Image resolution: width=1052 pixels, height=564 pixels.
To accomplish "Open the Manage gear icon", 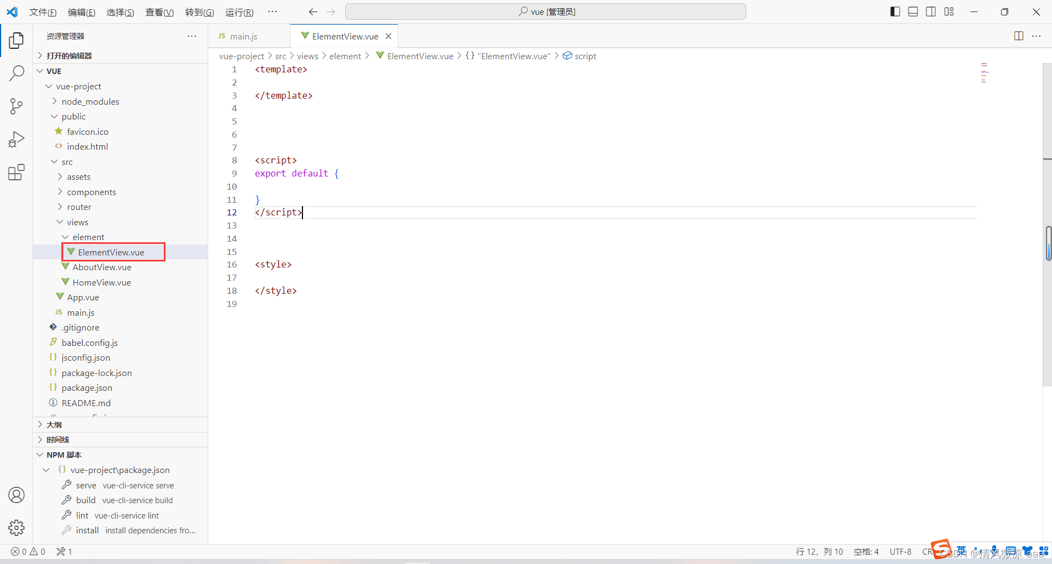I will point(16,527).
